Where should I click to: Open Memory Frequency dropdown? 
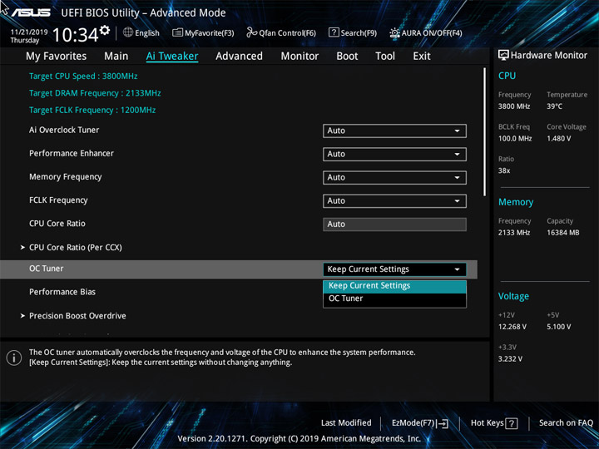coord(394,178)
